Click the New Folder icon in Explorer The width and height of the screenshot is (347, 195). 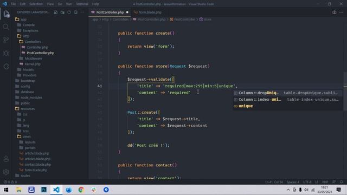tap(62, 12)
